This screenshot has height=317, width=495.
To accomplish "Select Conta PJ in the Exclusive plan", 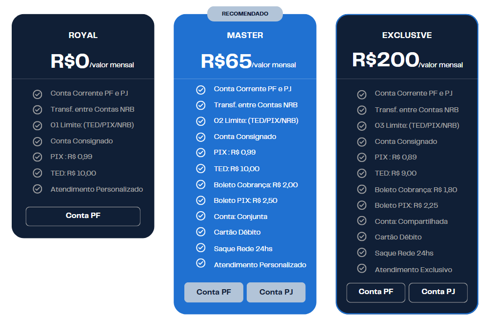I will [x=438, y=293].
